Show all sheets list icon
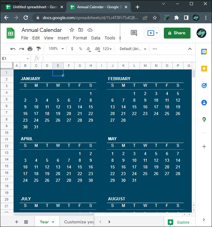212x227 pixels. point(26,222)
